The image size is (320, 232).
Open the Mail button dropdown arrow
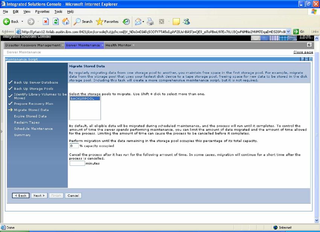click(x=143, y=21)
